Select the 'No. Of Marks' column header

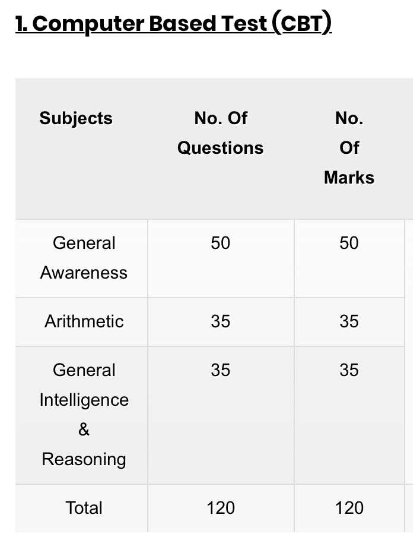[349, 148]
